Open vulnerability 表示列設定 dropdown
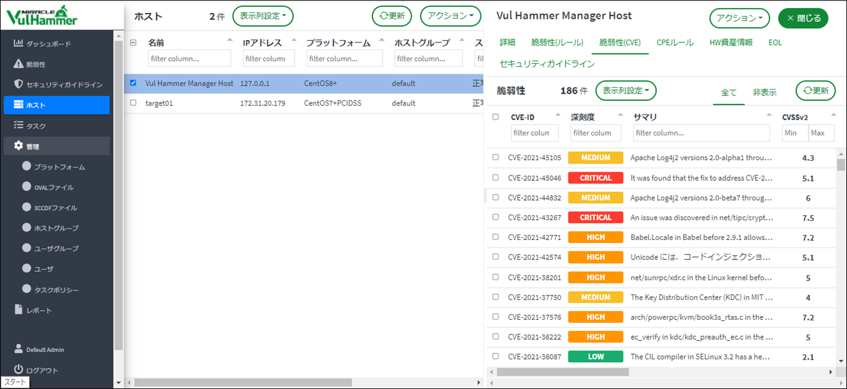847x389 pixels. coord(626,91)
